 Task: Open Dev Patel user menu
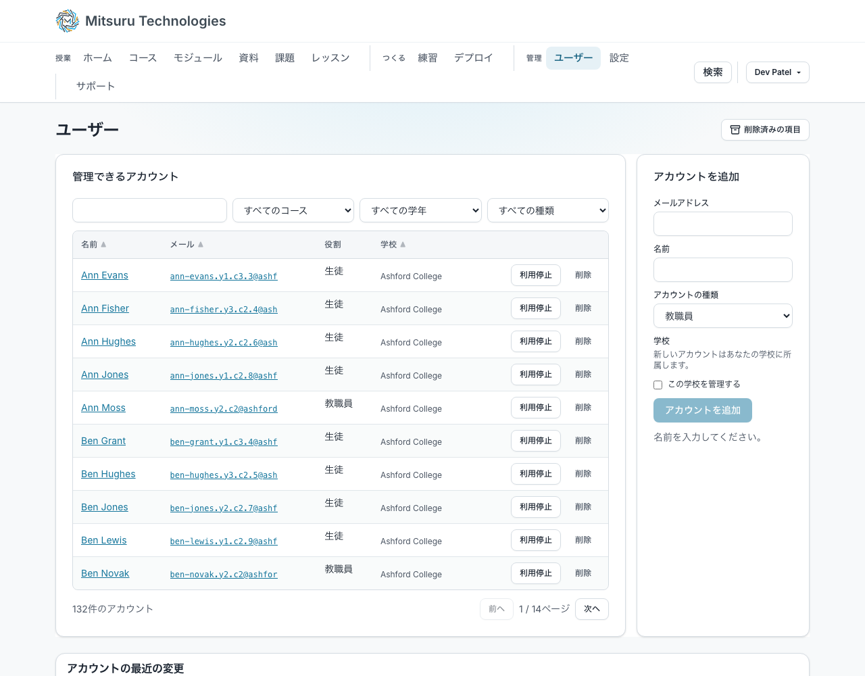[x=778, y=72]
